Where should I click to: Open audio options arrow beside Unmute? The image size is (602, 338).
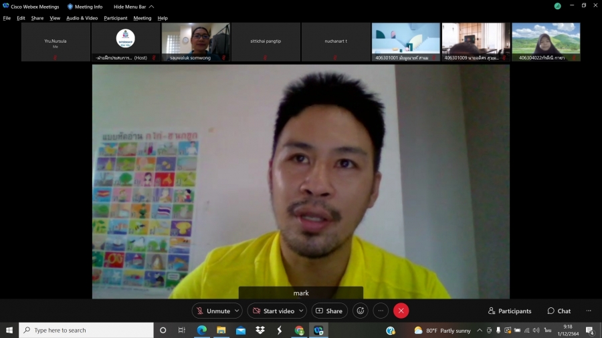[x=237, y=311]
